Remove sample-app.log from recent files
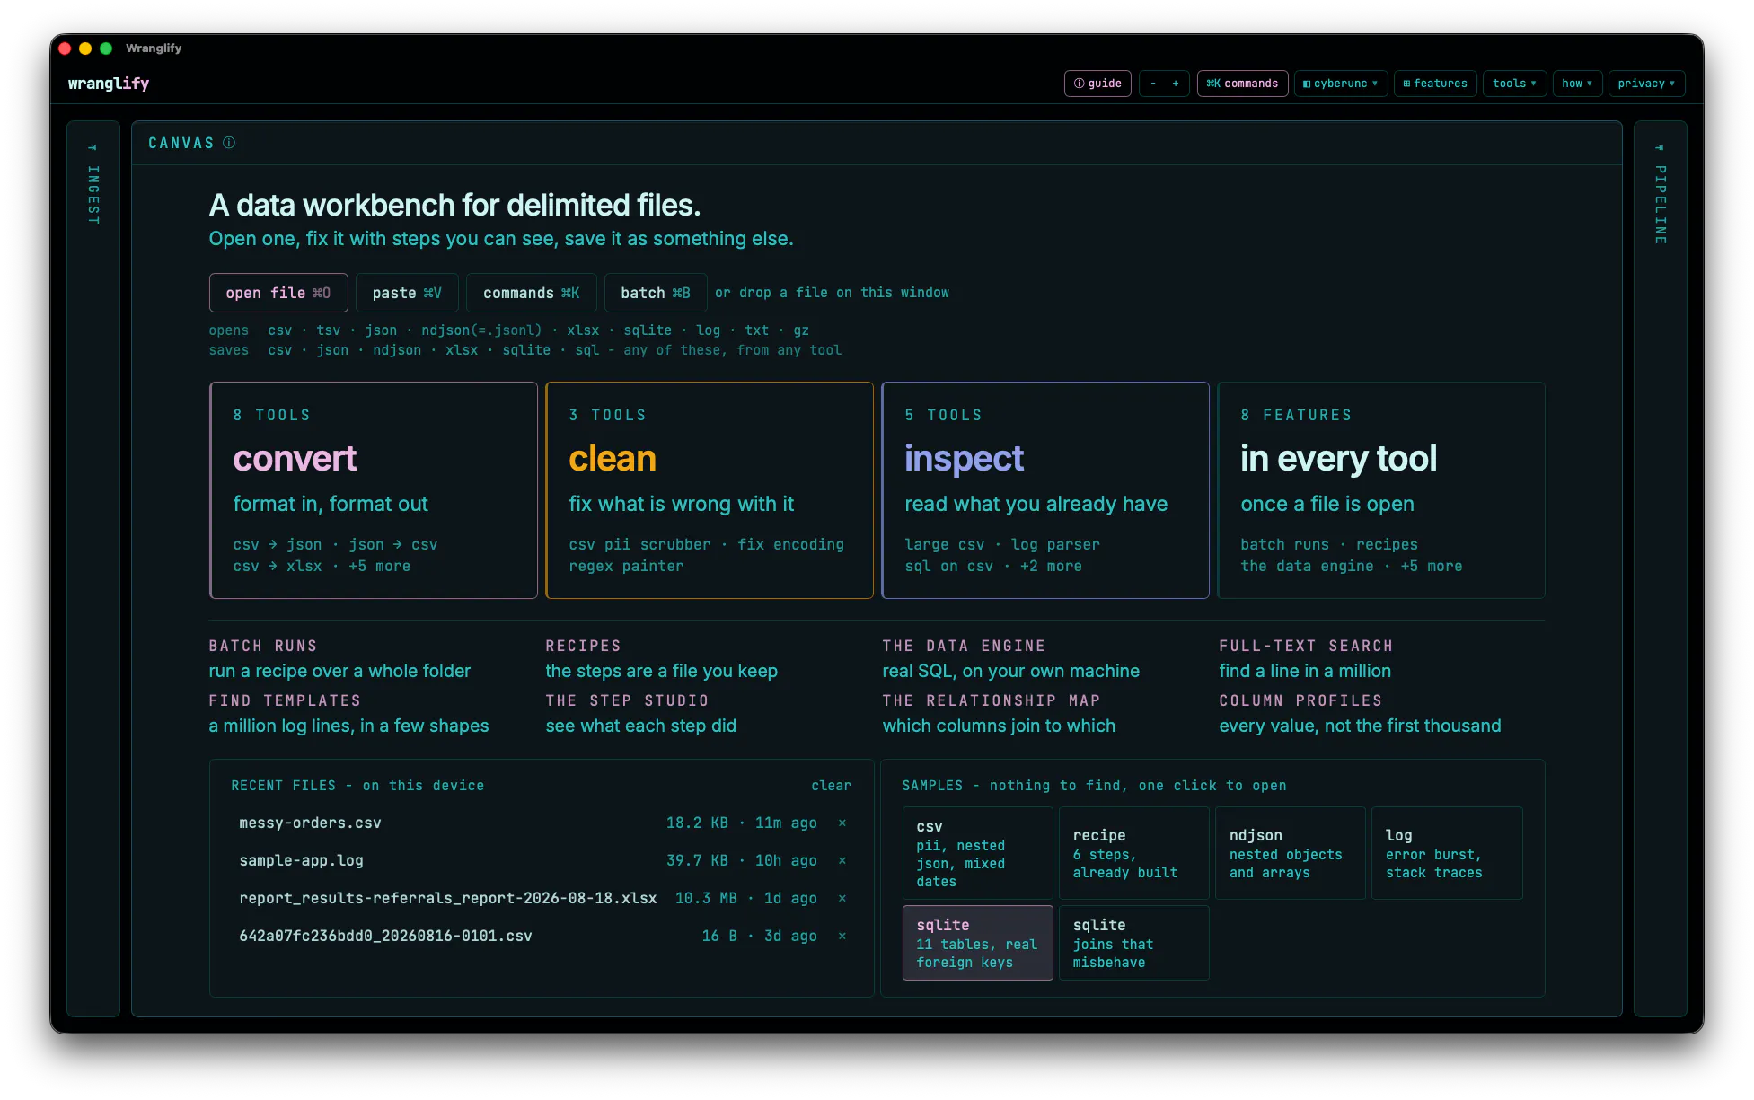Image resolution: width=1754 pixels, height=1100 pixels. [842, 860]
